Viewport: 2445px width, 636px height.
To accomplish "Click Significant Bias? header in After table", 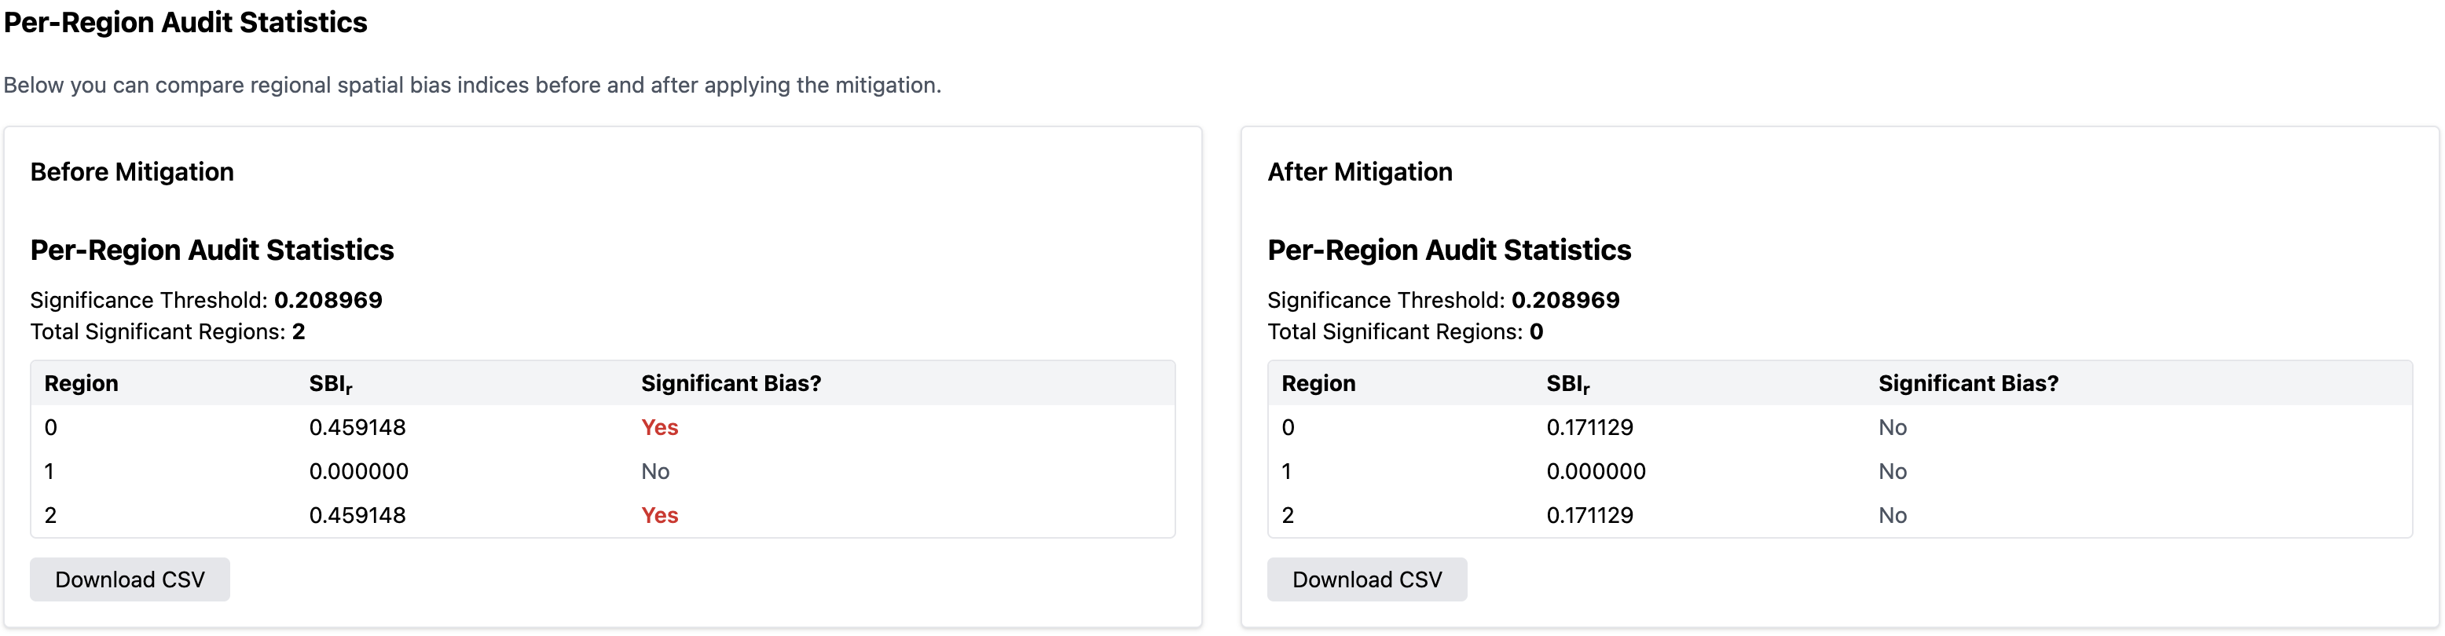I will (x=1967, y=383).
